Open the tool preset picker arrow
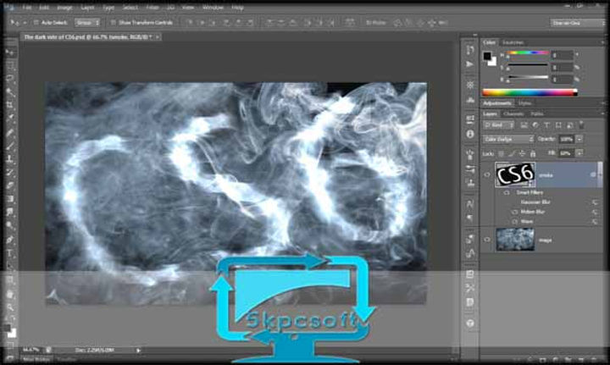 coord(25,23)
